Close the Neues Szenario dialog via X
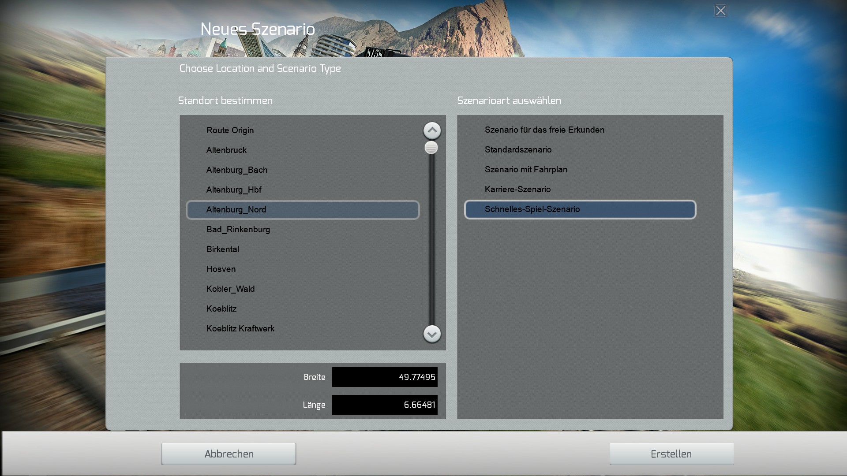Screen dimensions: 847x476 720,11
